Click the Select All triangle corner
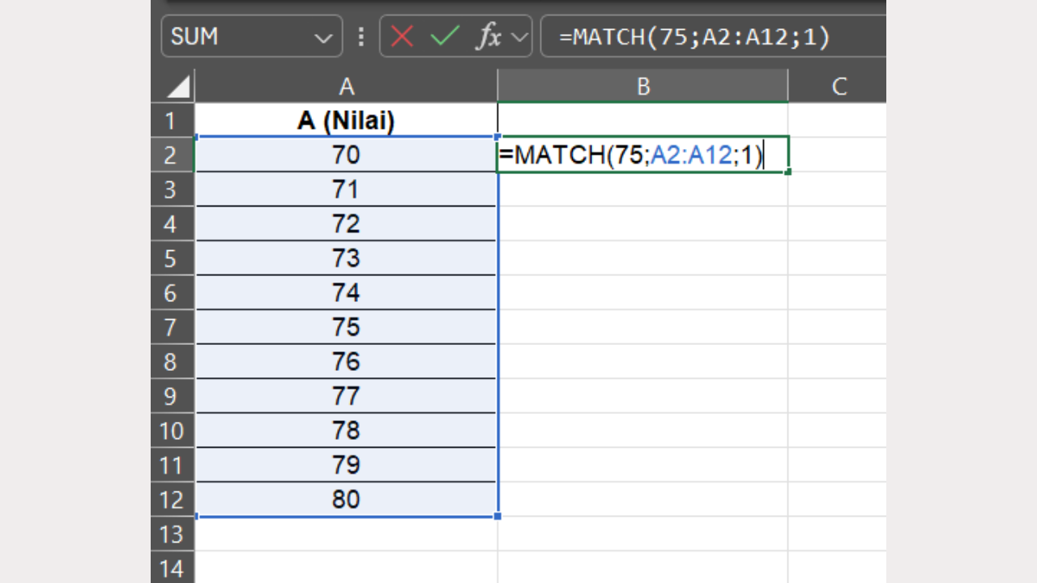Image resolution: width=1037 pixels, height=583 pixels. pyautogui.click(x=178, y=87)
